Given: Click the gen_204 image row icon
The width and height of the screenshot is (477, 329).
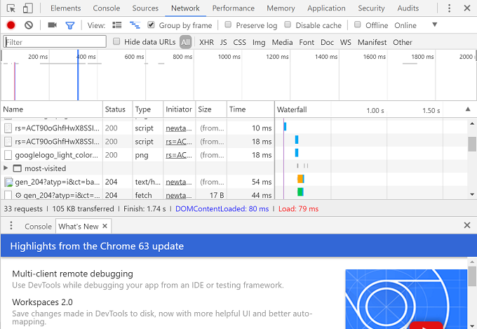Looking at the screenshot, I should pos(8,182).
